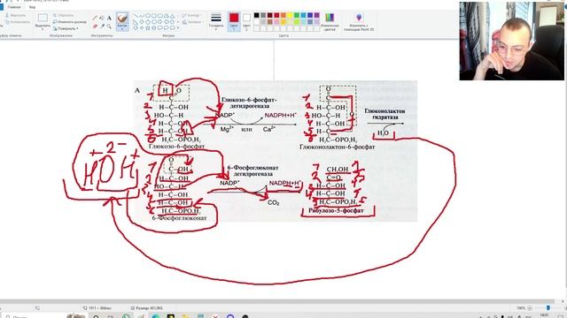Expand the shapes gallery with bottom arrow
The image size is (567, 318).
tap(178, 27)
